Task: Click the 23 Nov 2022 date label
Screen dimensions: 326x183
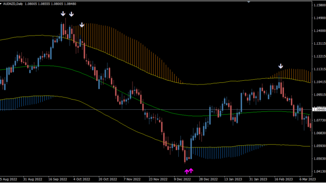Action: click(158, 179)
